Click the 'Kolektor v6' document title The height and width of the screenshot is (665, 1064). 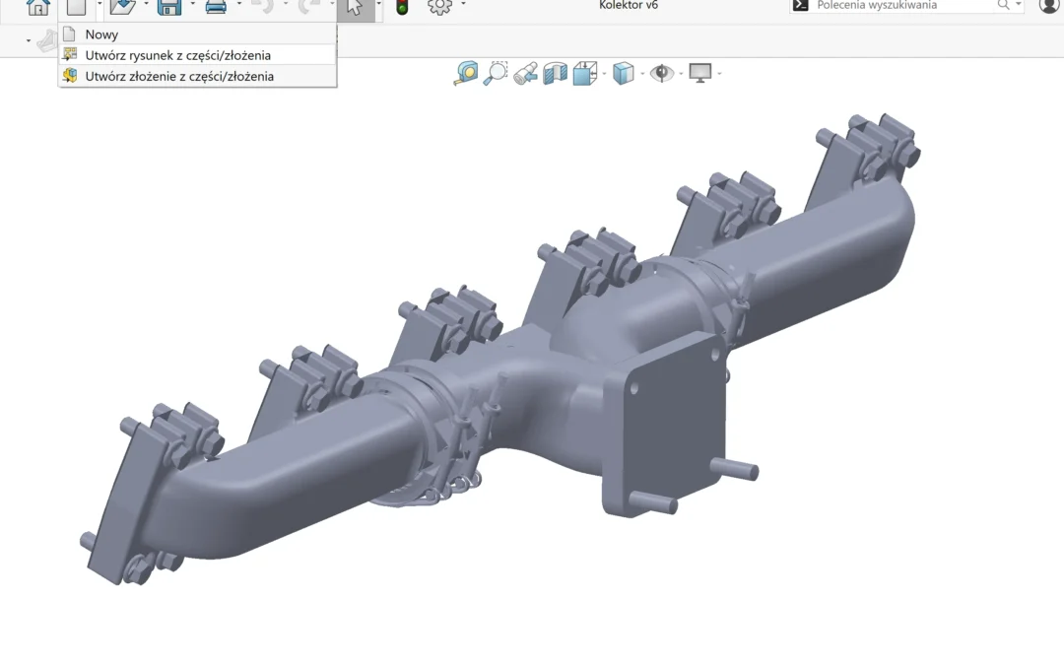click(629, 6)
